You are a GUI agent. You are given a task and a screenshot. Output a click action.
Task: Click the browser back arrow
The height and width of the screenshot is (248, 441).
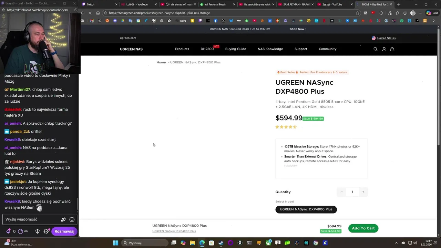coord(82,13)
